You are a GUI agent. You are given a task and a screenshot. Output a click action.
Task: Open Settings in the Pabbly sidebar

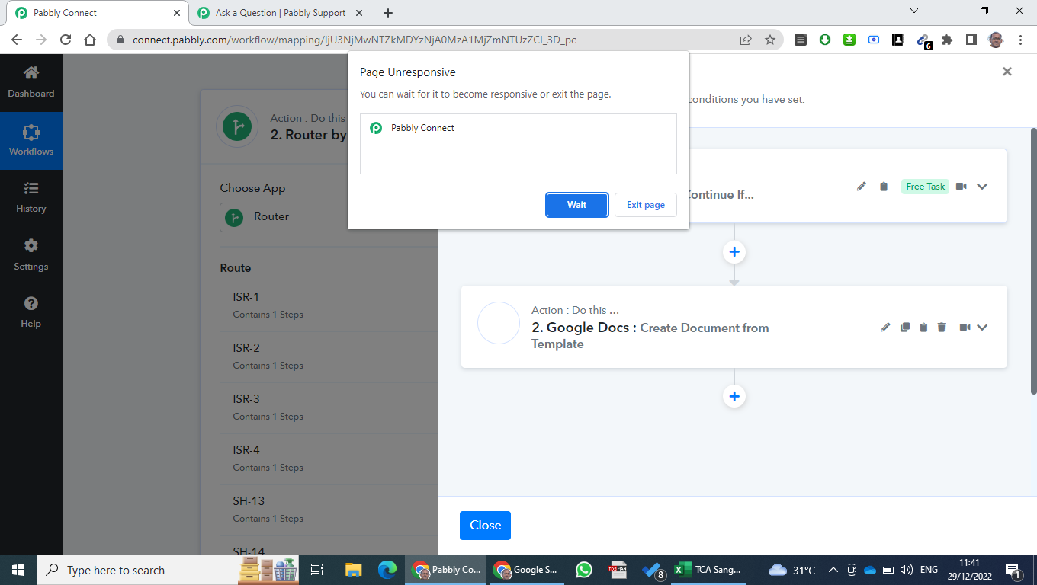tap(31, 255)
